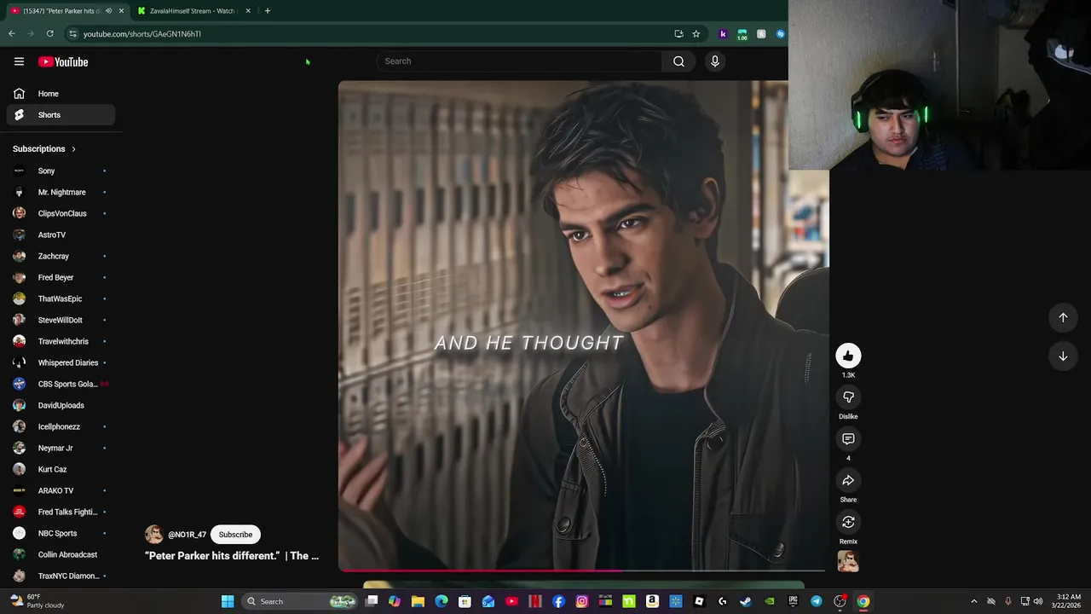Pause the playing Short video
Screen dimensions: 1091x614
click(x=583, y=326)
